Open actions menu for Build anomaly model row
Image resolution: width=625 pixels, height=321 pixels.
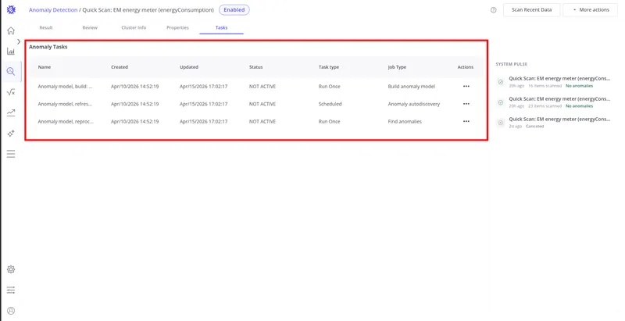click(x=466, y=87)
